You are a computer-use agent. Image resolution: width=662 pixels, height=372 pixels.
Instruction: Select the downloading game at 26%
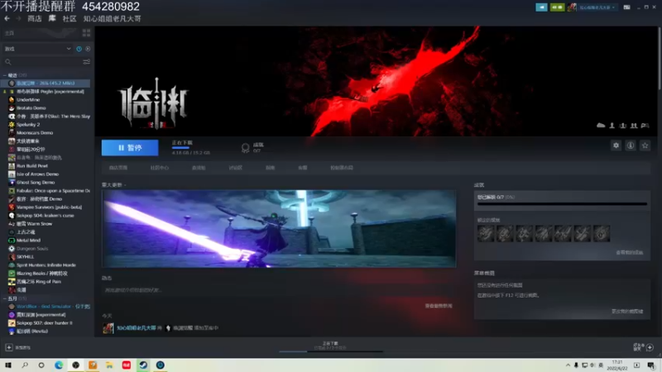[x=46, y=83]
